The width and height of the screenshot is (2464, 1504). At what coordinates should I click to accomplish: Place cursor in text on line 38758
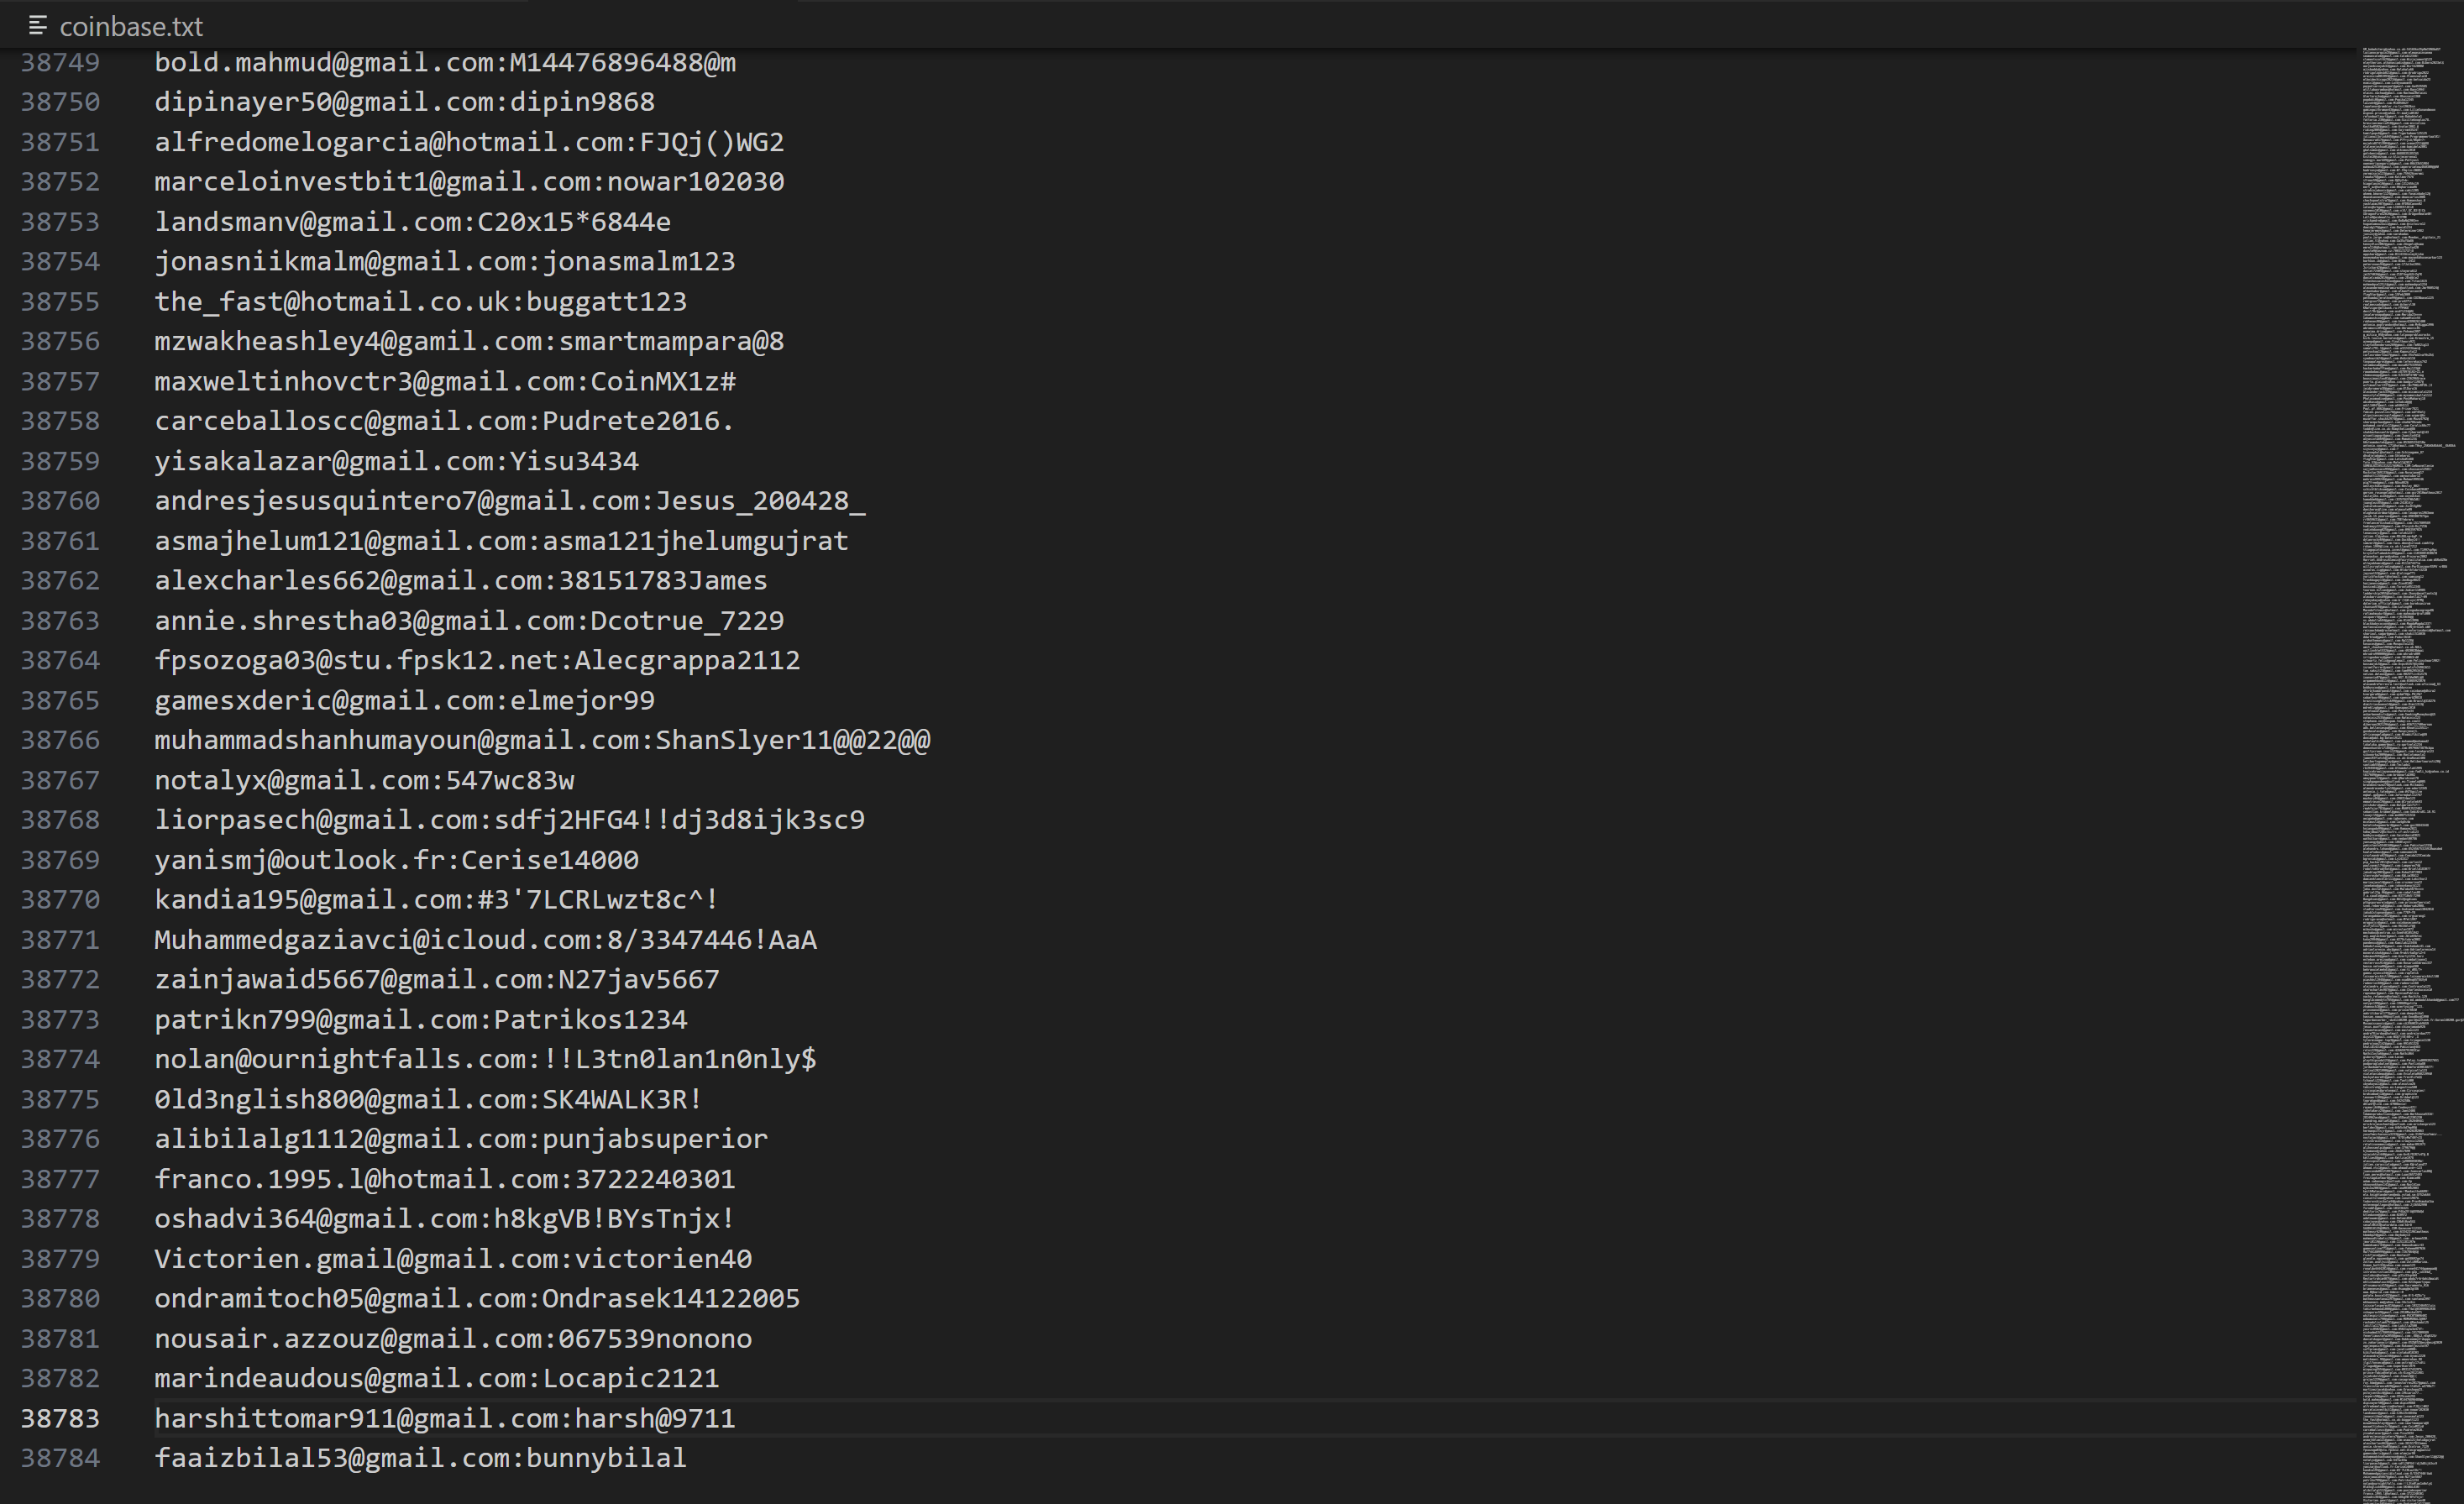coord(444,421)
